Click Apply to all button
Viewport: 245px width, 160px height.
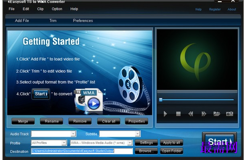(171, 143)
